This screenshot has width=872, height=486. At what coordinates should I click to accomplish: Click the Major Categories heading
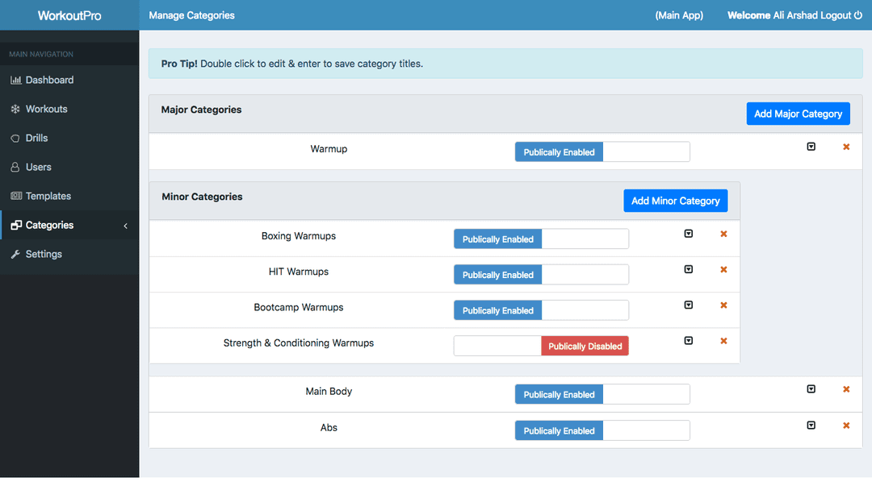pyautogui.click(x=201, y=110)
